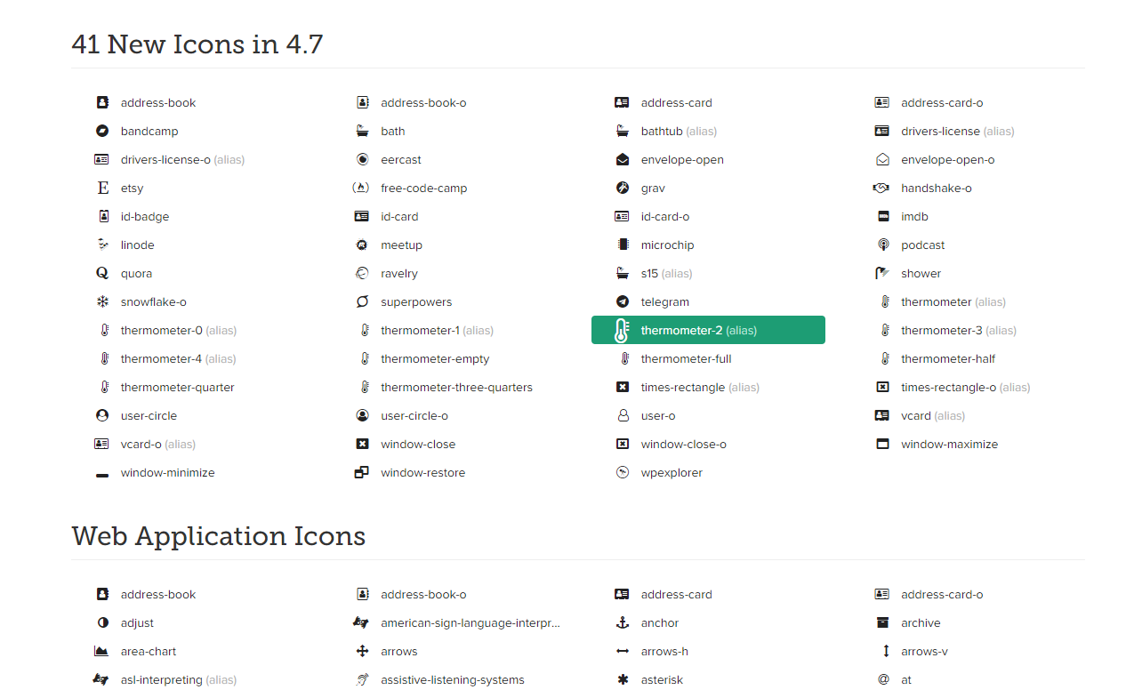The height and width of the screenshot is (698, 1126).
Task: Click the quora Q icon
Action: click(x=102, y=274)
